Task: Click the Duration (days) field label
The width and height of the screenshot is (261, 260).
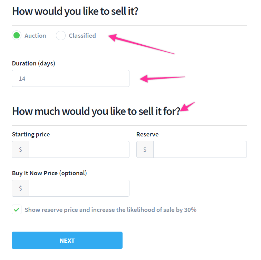Action: 33,63
